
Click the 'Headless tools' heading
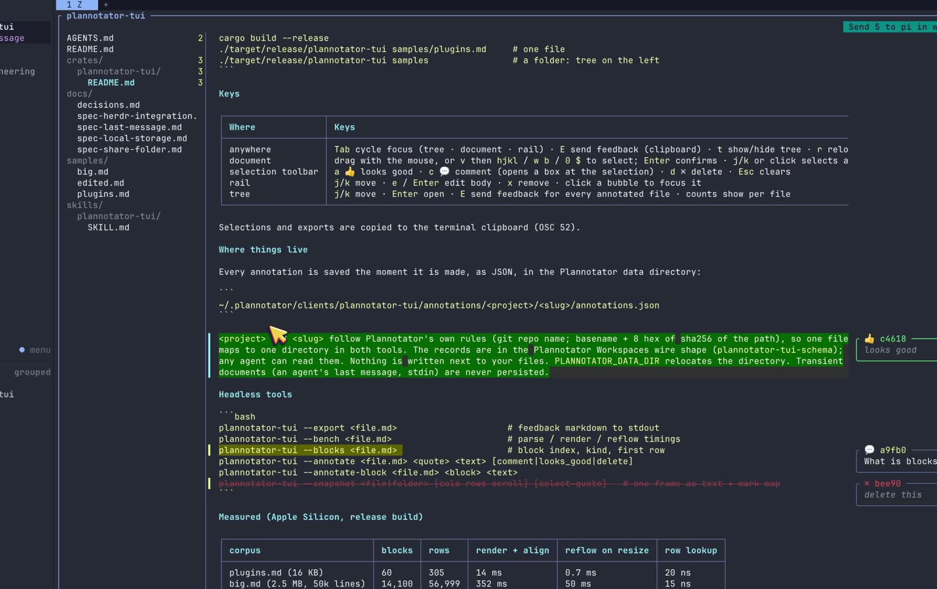255,395
